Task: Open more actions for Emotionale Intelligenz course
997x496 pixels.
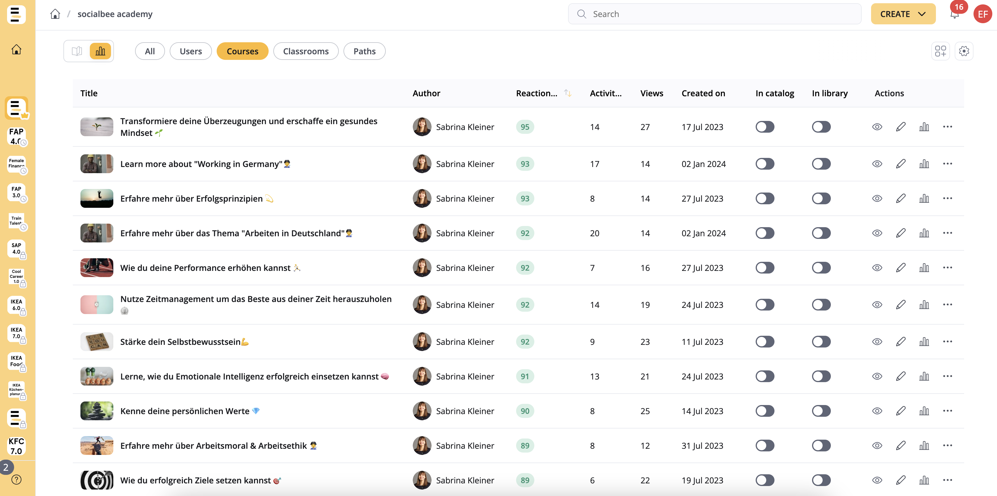Action: (947, 377)
